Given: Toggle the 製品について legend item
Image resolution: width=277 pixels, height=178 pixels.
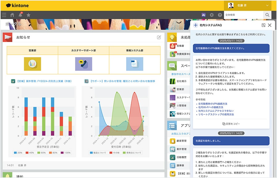Looking at the screenshot, I should click(x=98, y=153).
